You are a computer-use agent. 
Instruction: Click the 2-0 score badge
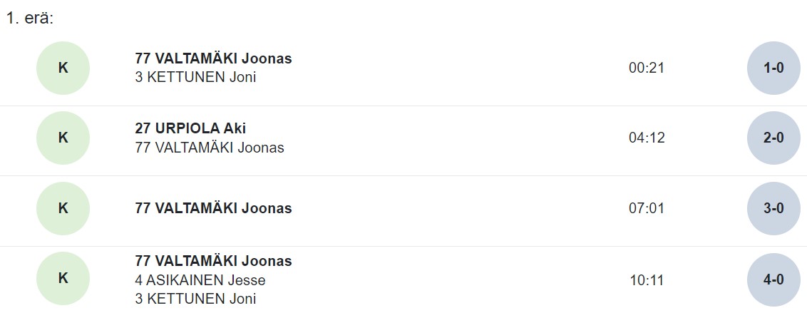[773, 138]
